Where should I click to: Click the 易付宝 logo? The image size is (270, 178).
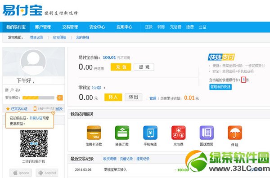point(22,10)
